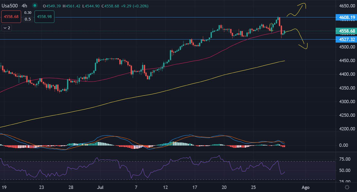Viewport: 357px width, 192px height.
Task: Click the red sell price 4558.68 button
Action: [x=11, y=16]
